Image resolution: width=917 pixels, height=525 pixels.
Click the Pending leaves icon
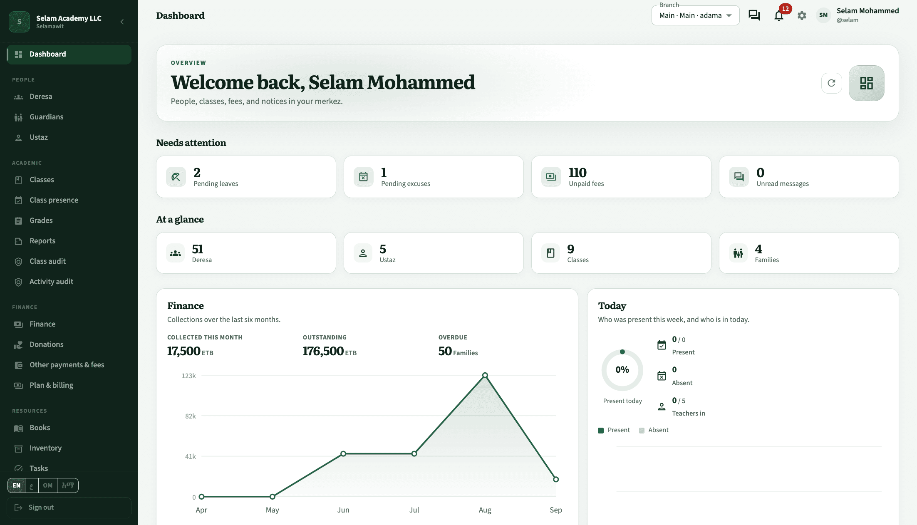[x=176, y=177]
